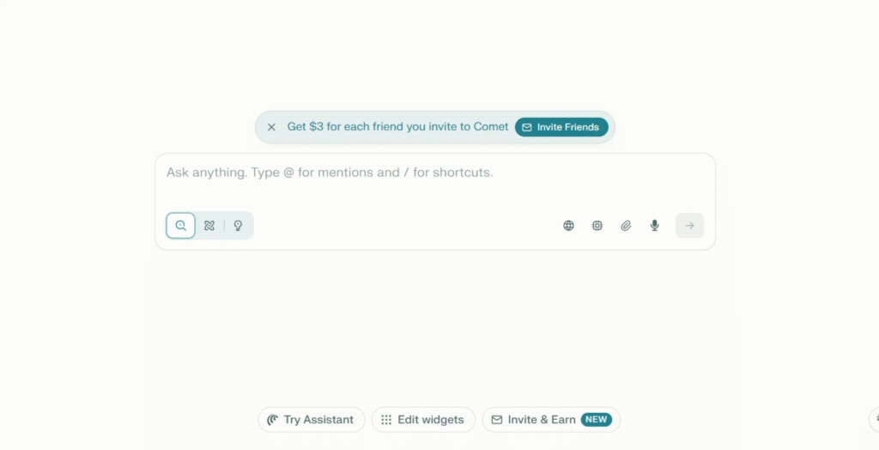This screenshot has width=879, height=450.
Task: Enable the Labs lightbulb mode
Action: pyautogui.click(x=238, y=226)
